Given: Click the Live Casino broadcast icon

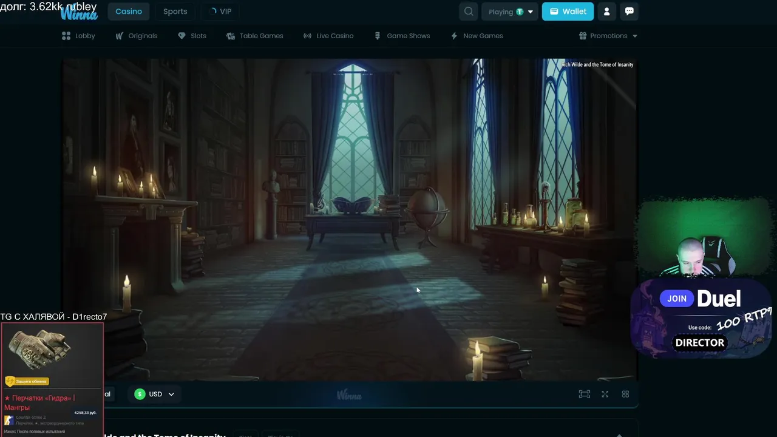Looking at the screenshot, I should [x=307, y=36].
